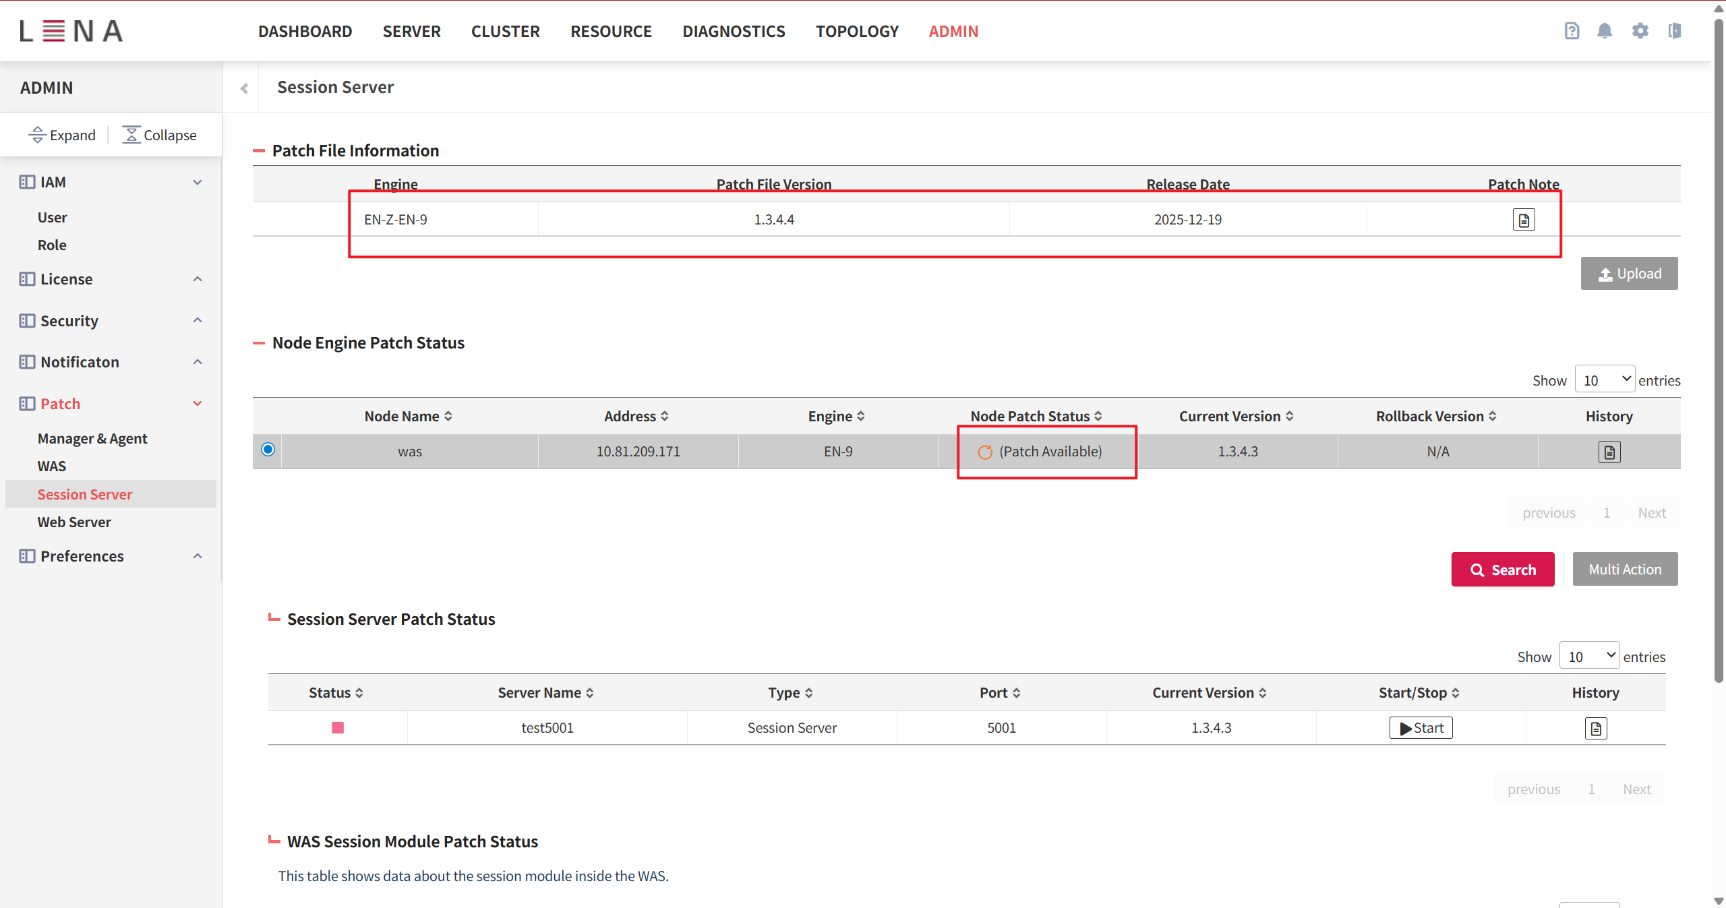Collapse the IAM menu chevron
This screenshot has height=908, width=1726.
click(198, 183)
